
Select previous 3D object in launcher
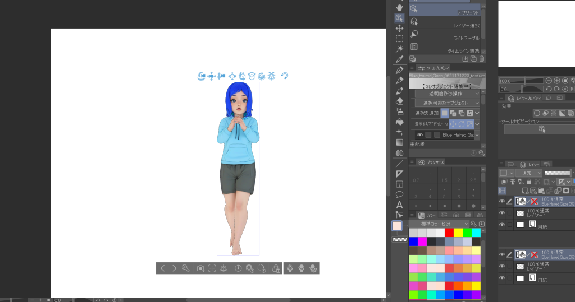pyautogui.click(x=163, y=268)
